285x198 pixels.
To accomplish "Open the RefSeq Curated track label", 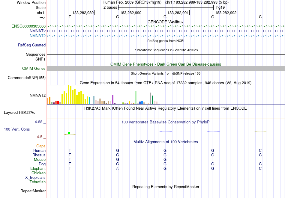I will point(32,45).
